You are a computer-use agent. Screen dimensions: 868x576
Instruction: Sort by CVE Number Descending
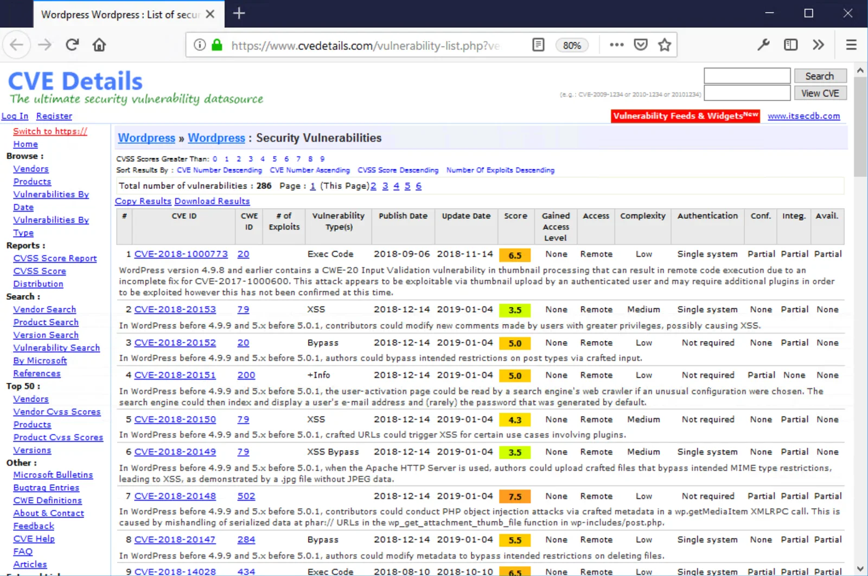pyautogui.click(x=219, y=170)
